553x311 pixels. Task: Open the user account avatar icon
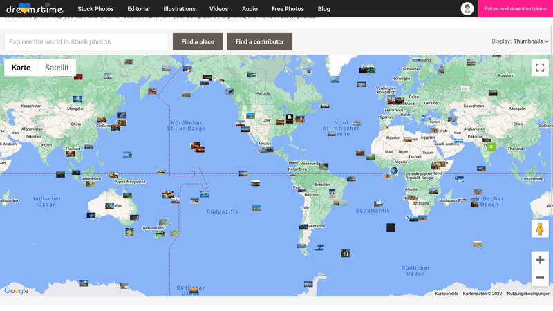(x=467, y=8)
